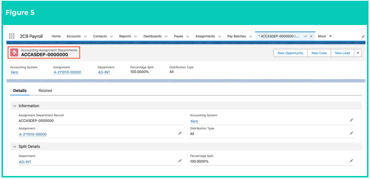Open the Assignments tab
Image resolution: width=370 pixels, height=179 pixels.
point(205,36)
